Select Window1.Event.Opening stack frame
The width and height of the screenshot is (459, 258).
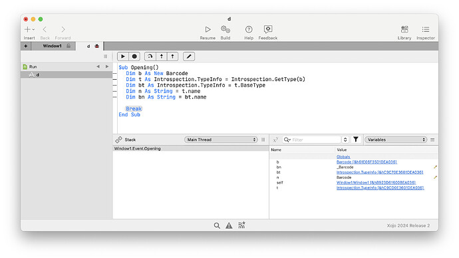(x=190, y=148)
